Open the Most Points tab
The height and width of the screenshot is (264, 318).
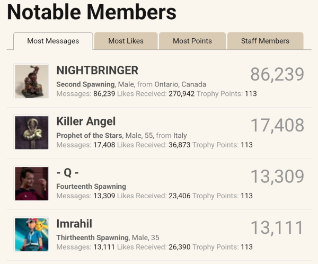click(192, 41)
